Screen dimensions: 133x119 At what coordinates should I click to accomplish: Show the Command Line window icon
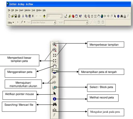point(77,16)
